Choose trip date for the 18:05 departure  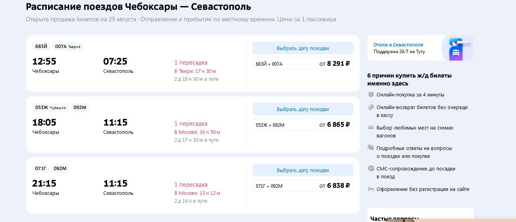[303, 109]
